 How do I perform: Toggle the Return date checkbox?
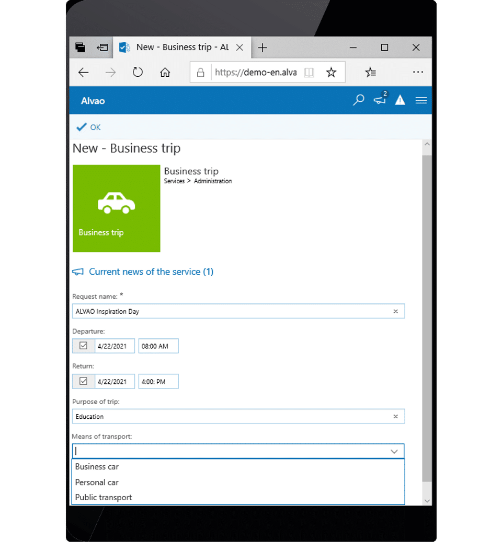[83, 381]
